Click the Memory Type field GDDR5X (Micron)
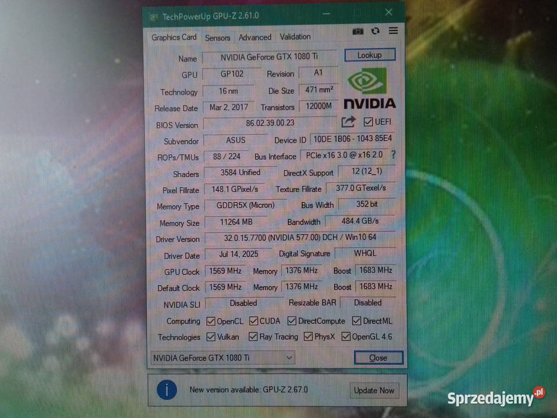The height and width of the screenshot is (418, 557). tap(245, 206)
